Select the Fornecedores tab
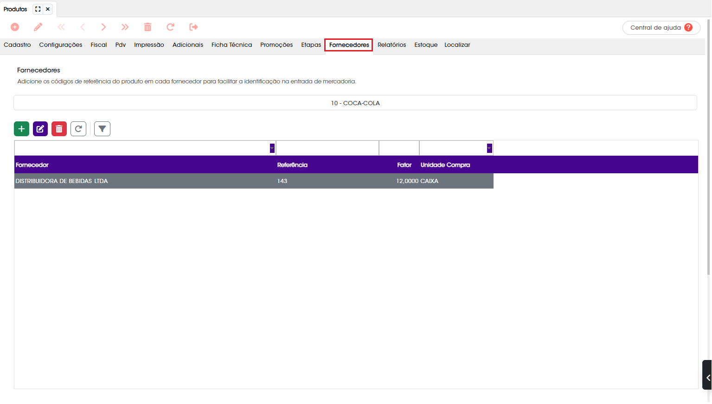Screen dimensions: 712x404 [x=349, y=45]
